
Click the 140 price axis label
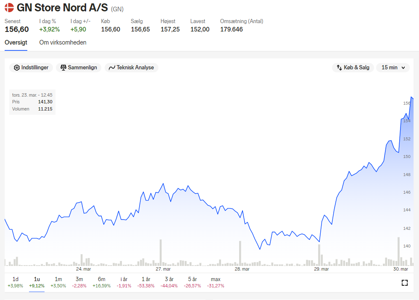pos(407,246)
